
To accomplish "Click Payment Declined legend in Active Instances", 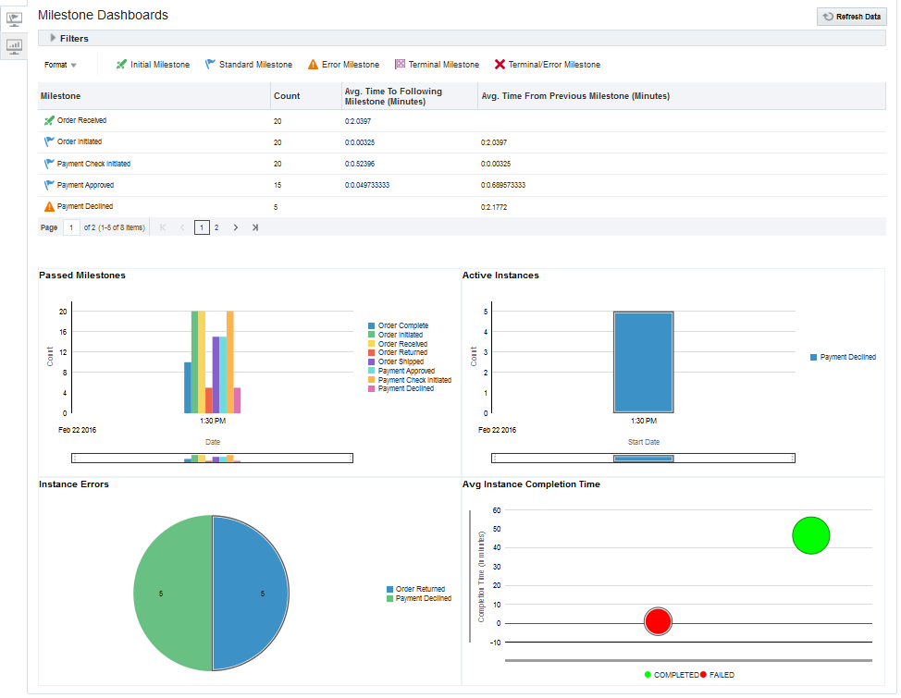I will (843, 357).
